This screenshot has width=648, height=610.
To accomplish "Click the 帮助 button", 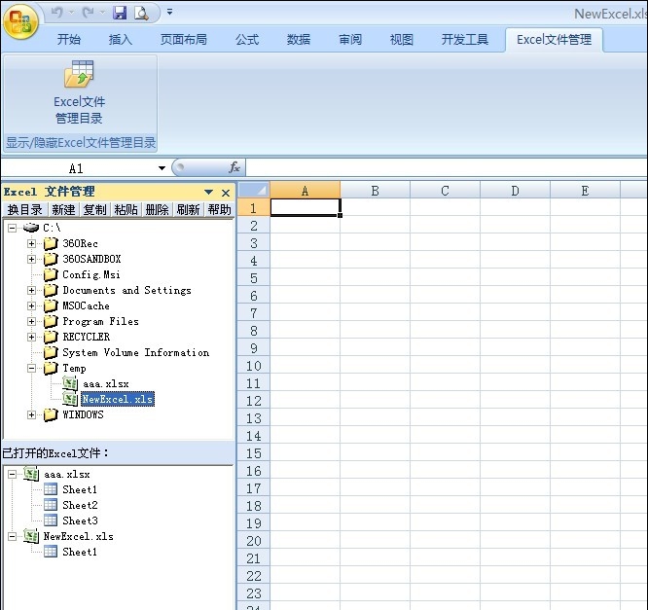I will [220, 210].
